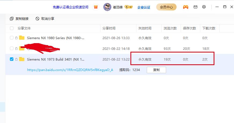Click 永久有效 in NX 1980 row
Screen dimensions: 234x123
click(145, 38)
